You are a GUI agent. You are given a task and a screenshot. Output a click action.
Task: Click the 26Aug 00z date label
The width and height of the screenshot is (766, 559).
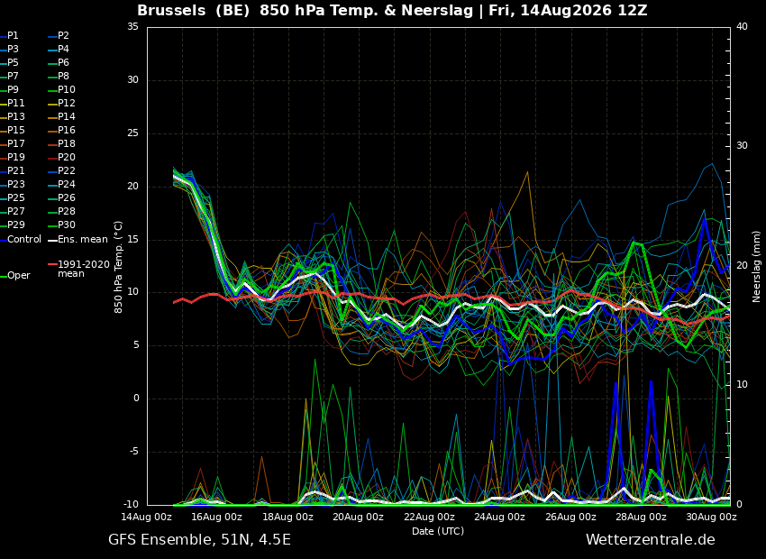[x=570, y=517]
